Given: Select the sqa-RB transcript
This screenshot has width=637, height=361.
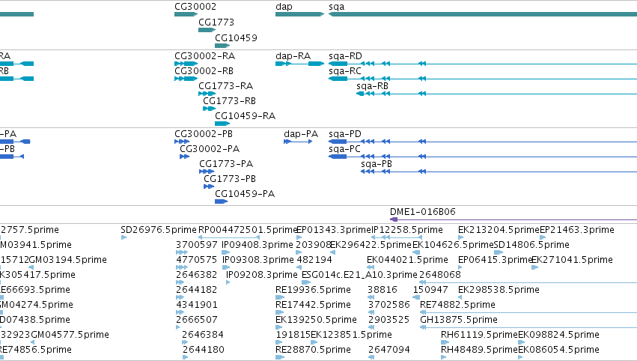Looking at the screenshot, I should pos(496,94).
